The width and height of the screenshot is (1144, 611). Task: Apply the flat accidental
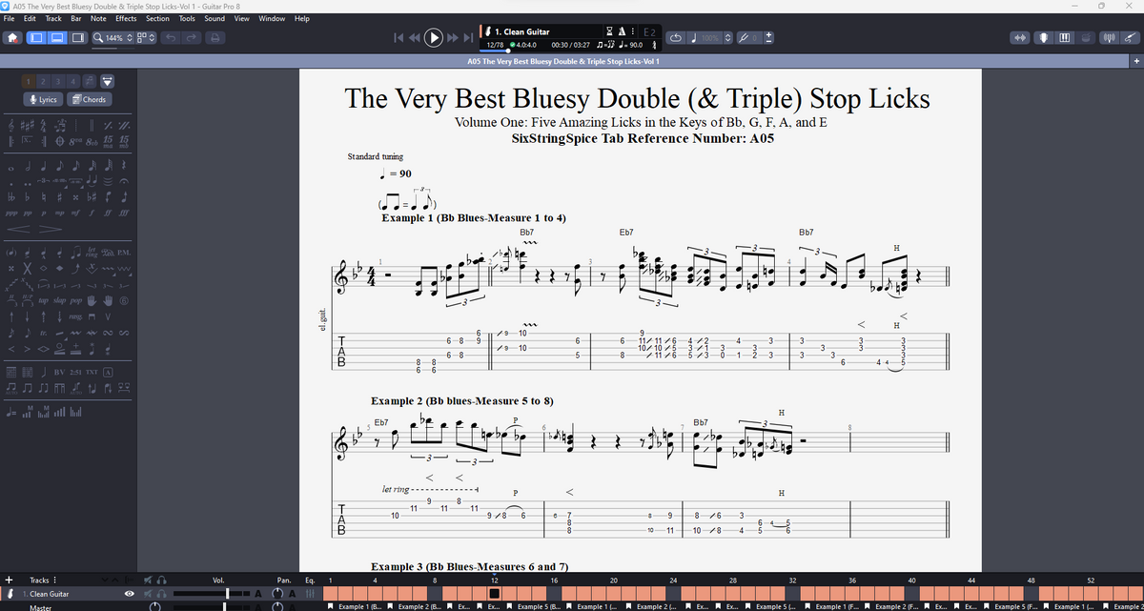[x=29, y=195]
